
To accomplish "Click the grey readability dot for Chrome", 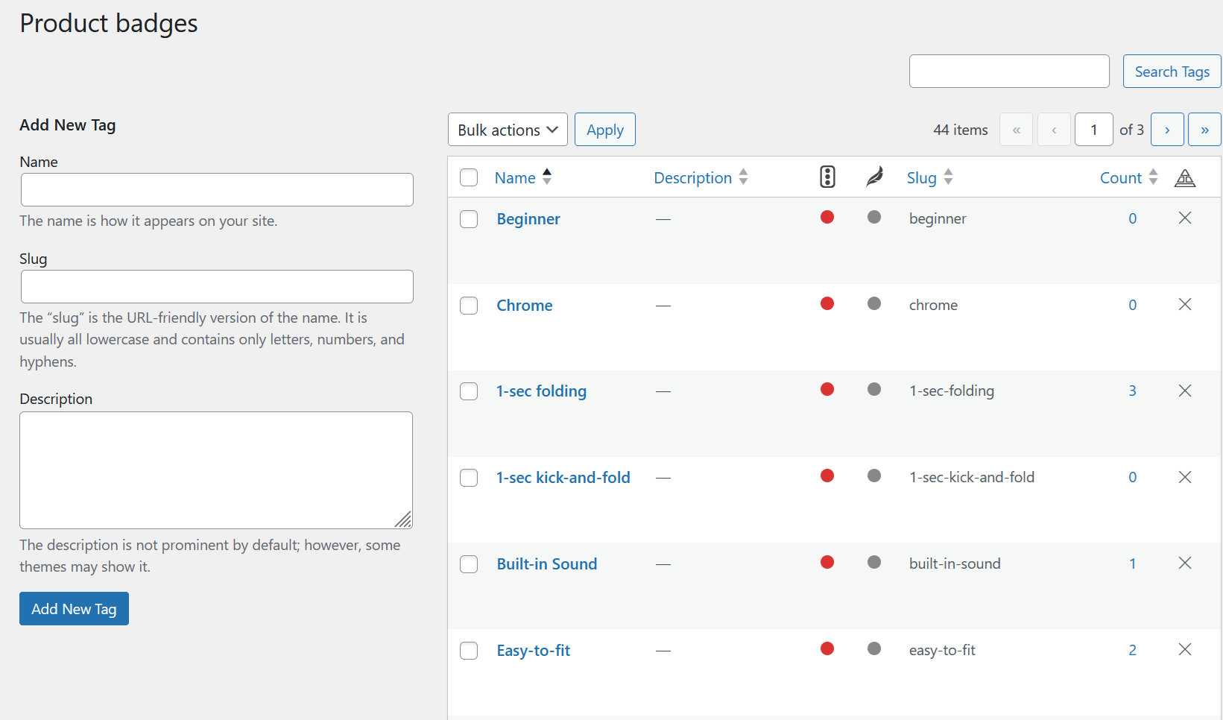I will (x=874, y=303).
